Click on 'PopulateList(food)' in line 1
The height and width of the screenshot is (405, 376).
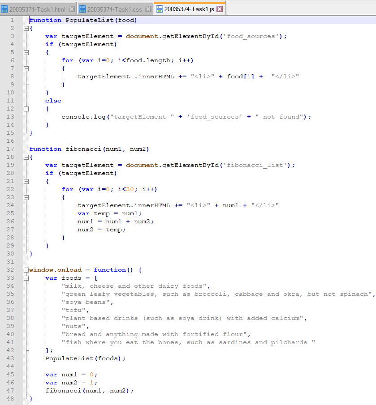pos(101,20)
